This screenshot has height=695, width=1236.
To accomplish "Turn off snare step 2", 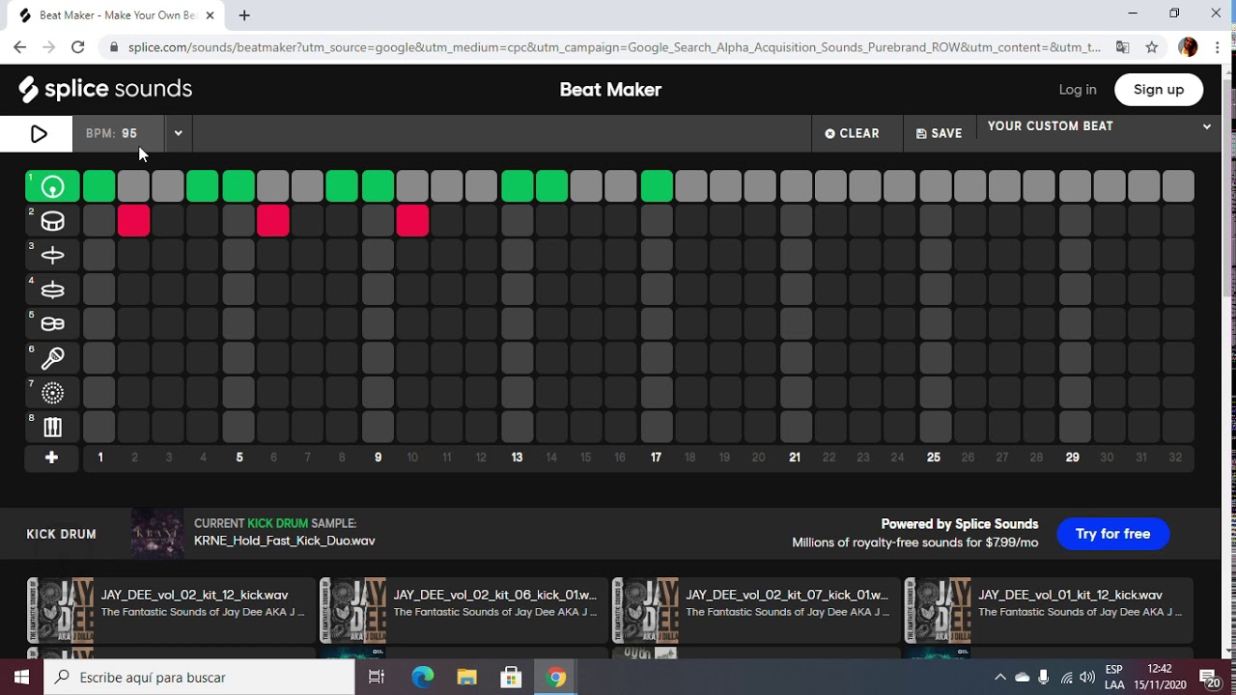I will [133, 221].
